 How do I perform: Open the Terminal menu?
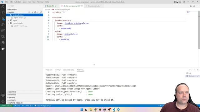[40, 2]
